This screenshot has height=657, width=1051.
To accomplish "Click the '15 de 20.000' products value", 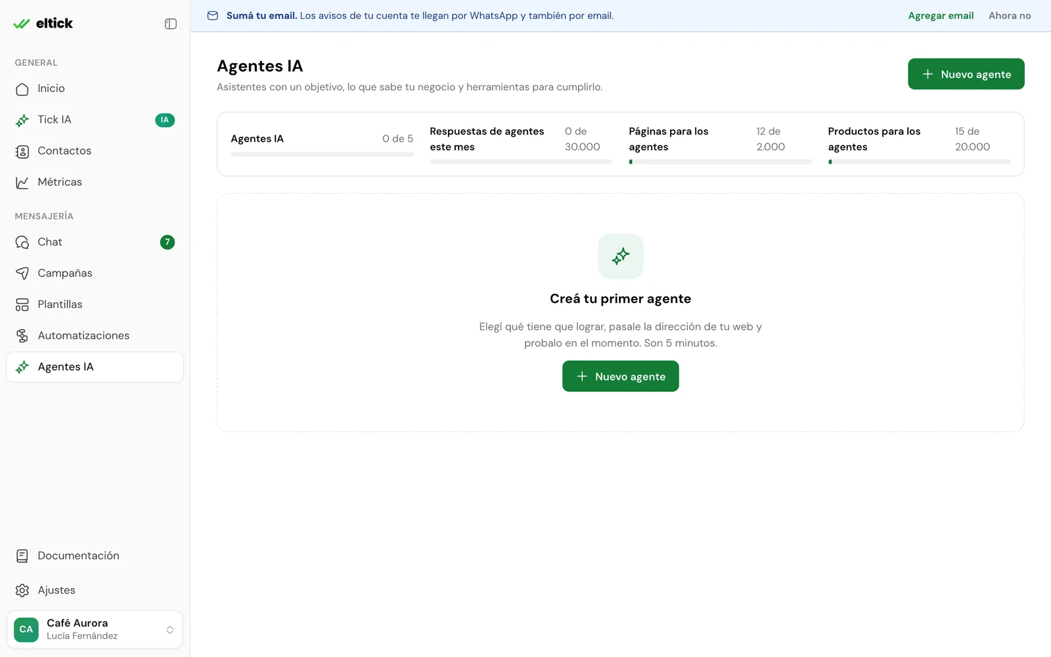I will pyautogui.click(x=972, y=139).
